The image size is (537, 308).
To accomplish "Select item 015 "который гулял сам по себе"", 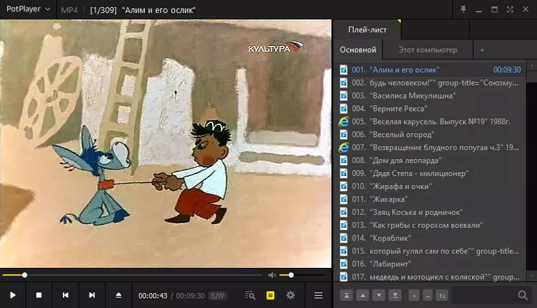I will tap(430, 251).
